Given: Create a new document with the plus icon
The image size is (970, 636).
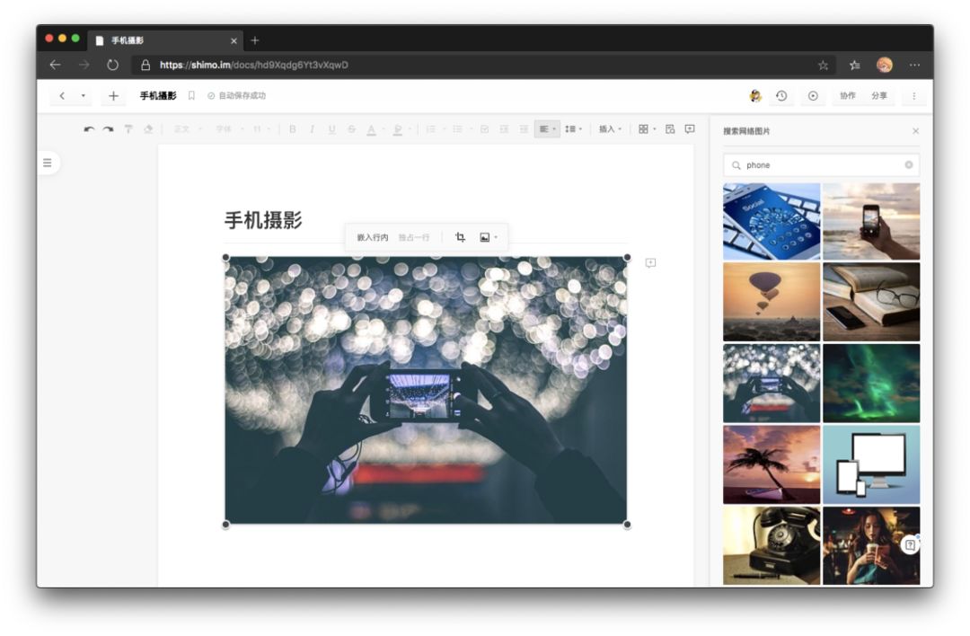Looking at the screenshot, I should (113, 96).
